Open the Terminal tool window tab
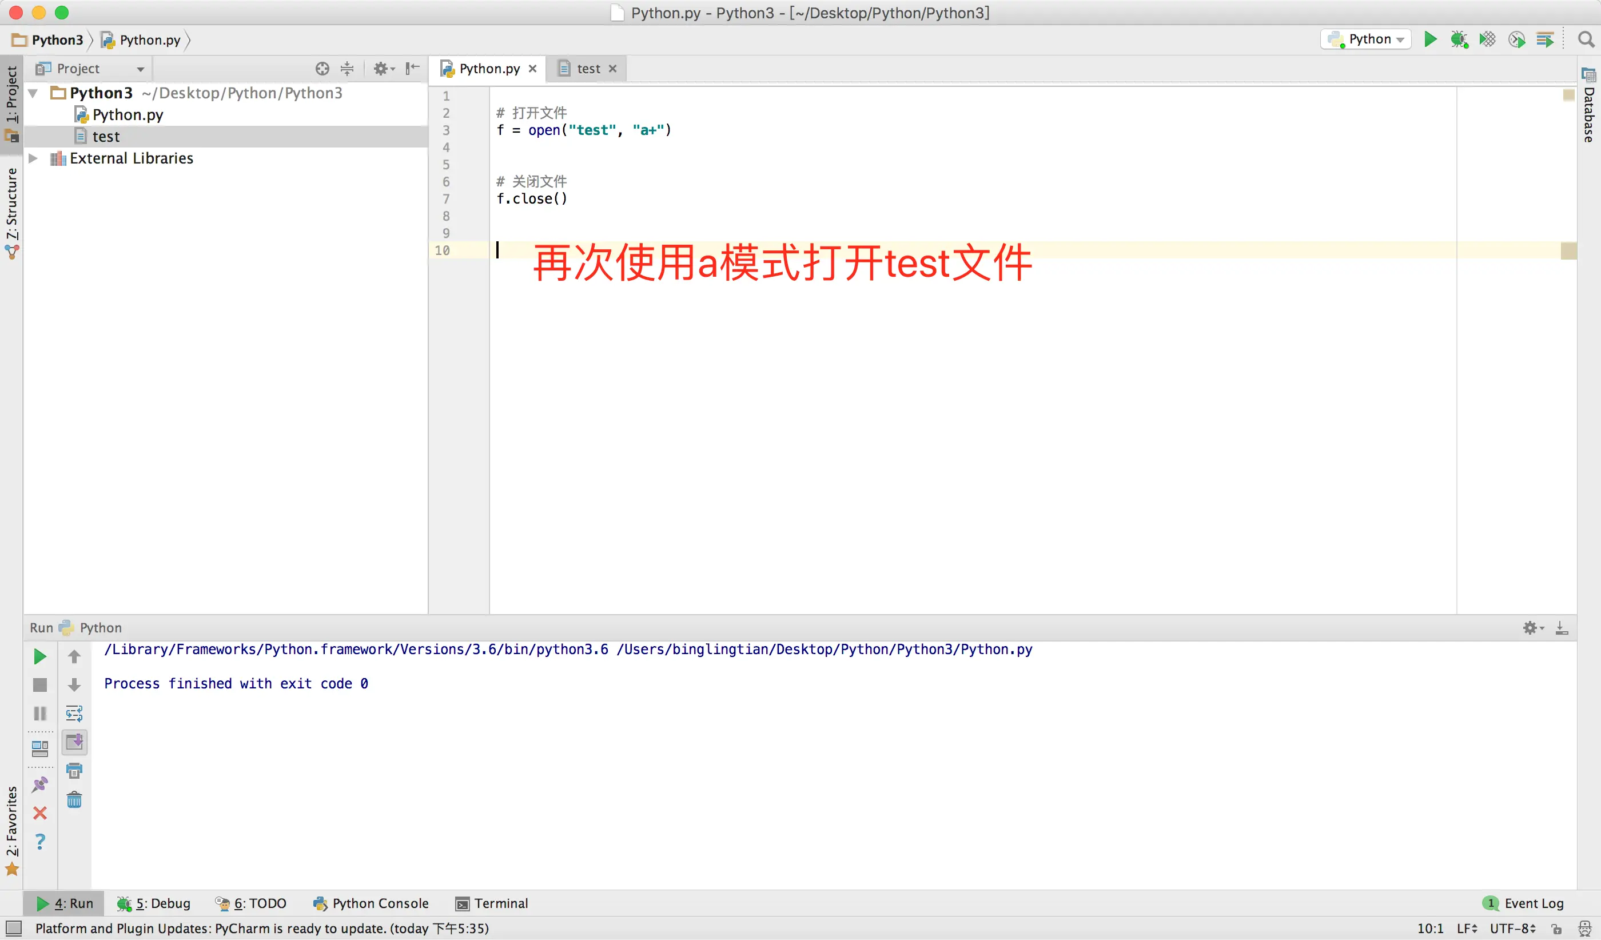 (x=492, y=903)
